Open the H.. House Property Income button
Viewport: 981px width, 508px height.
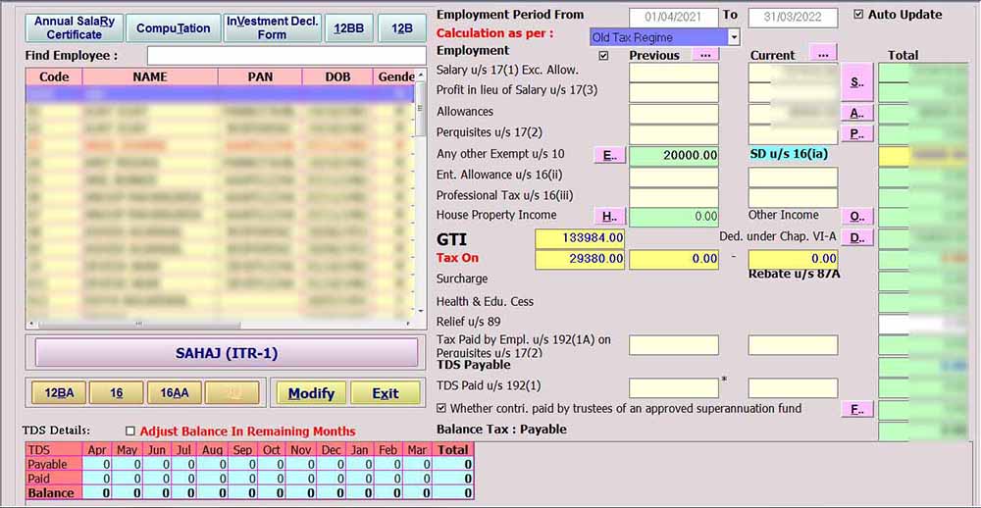pyautogui.click(x=609, y=216)
